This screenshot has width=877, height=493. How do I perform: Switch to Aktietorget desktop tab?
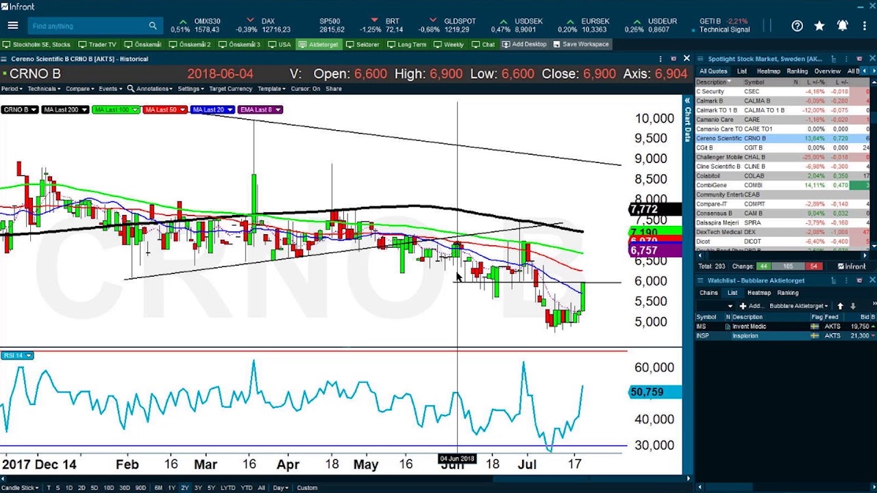319,44
